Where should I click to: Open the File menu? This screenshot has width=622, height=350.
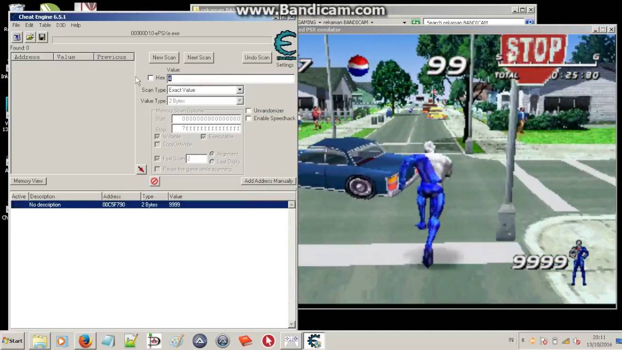point(16,25)
